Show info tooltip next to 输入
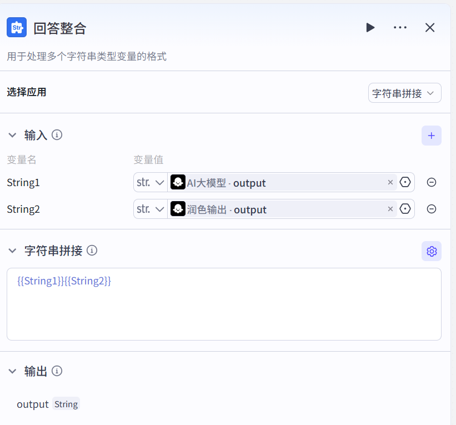456x425 pixels. (x=57, y=135)
